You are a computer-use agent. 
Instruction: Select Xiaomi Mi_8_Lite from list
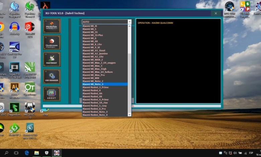[105, 44]
